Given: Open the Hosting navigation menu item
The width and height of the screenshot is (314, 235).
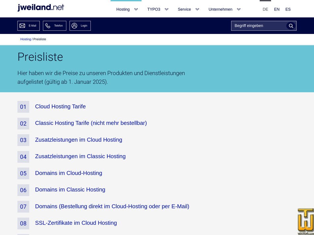Looking at the screenshot, I should (x=123, y=9).
